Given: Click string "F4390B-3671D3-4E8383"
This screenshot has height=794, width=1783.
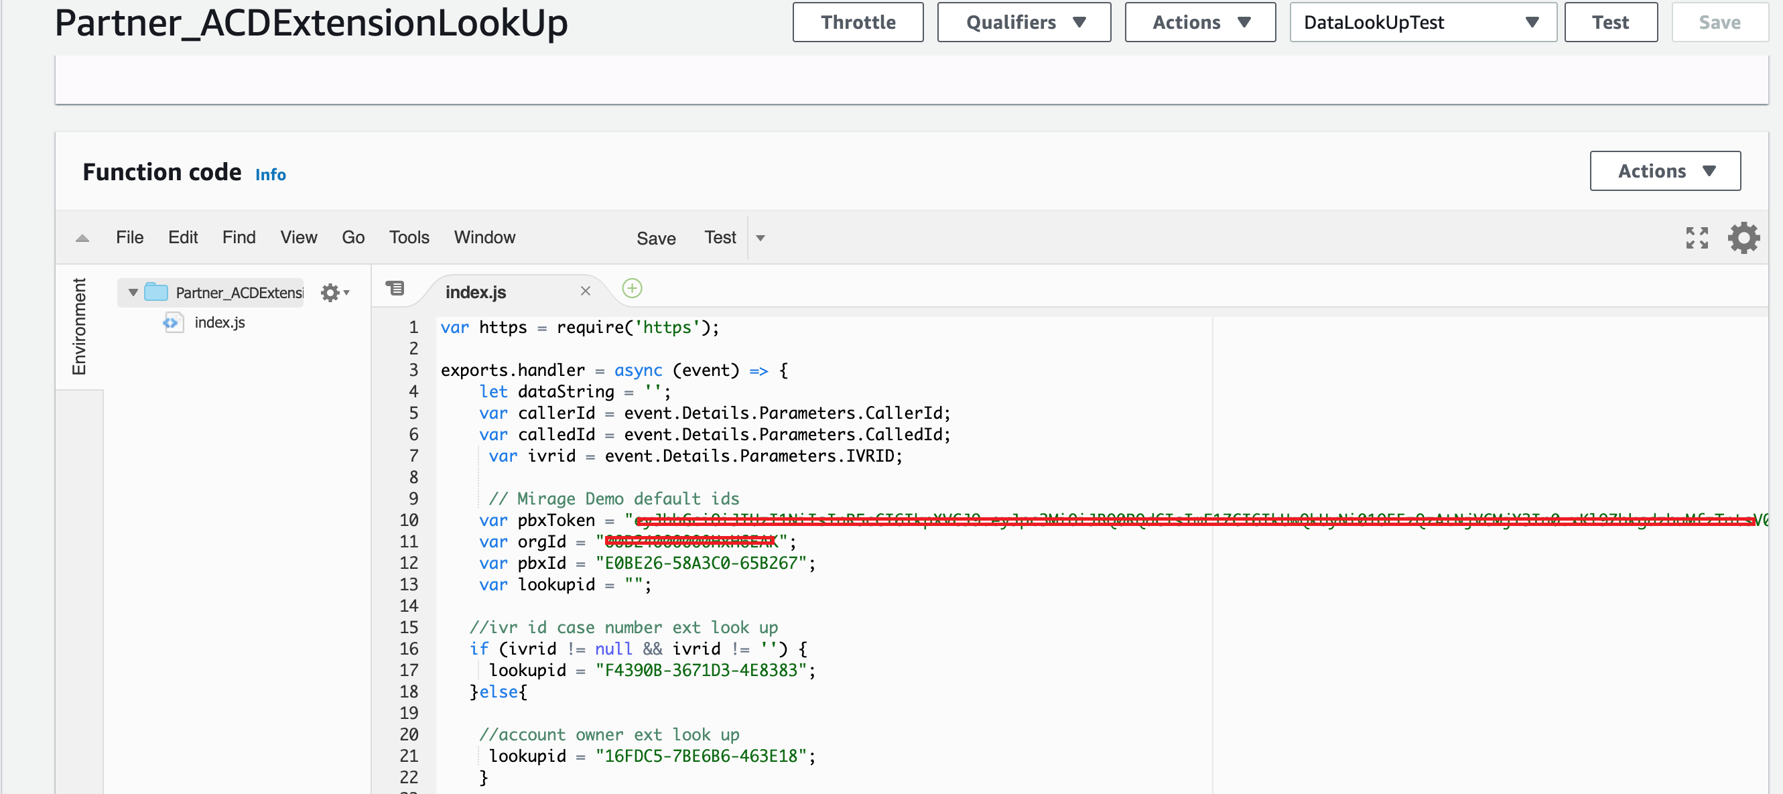Looking at the screenshot, I should pos(701,670).
